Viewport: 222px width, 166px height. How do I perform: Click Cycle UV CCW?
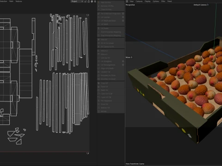click(x=111, y=94)
